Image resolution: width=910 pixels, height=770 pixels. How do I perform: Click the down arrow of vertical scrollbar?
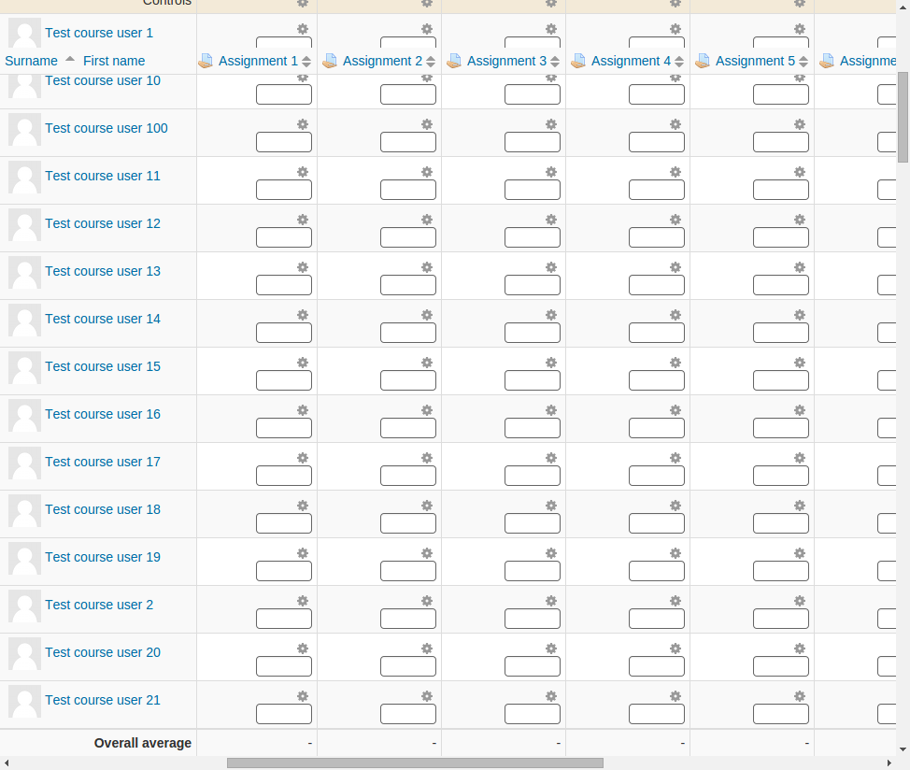coord(903,749)
